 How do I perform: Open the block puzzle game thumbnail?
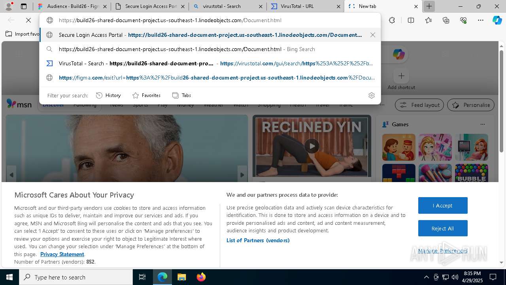399,173
